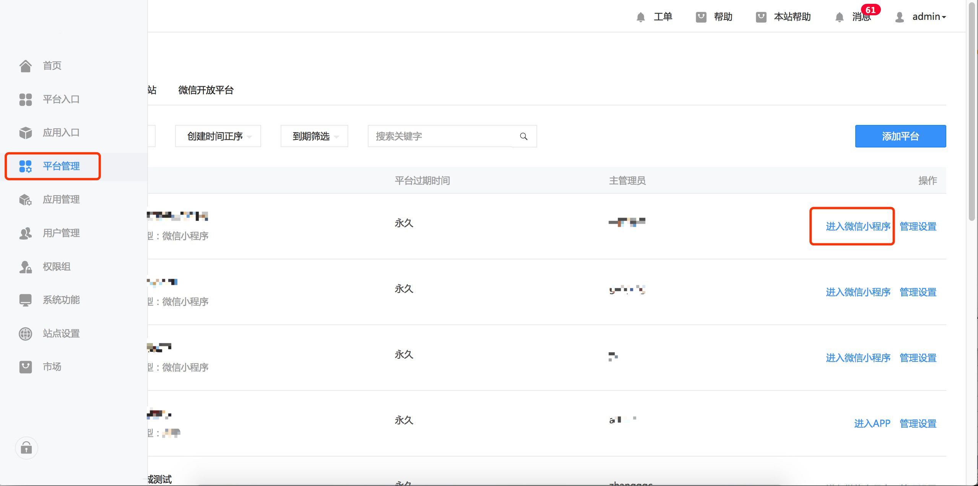Screen dimensions: 978x486
Task: Click the 平台入口 grid icon
Action: coord(26,99)
